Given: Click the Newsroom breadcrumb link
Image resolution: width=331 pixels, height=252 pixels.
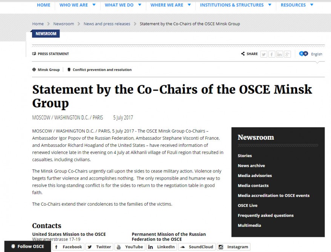Looking at the screenshot, I should 64,24.
